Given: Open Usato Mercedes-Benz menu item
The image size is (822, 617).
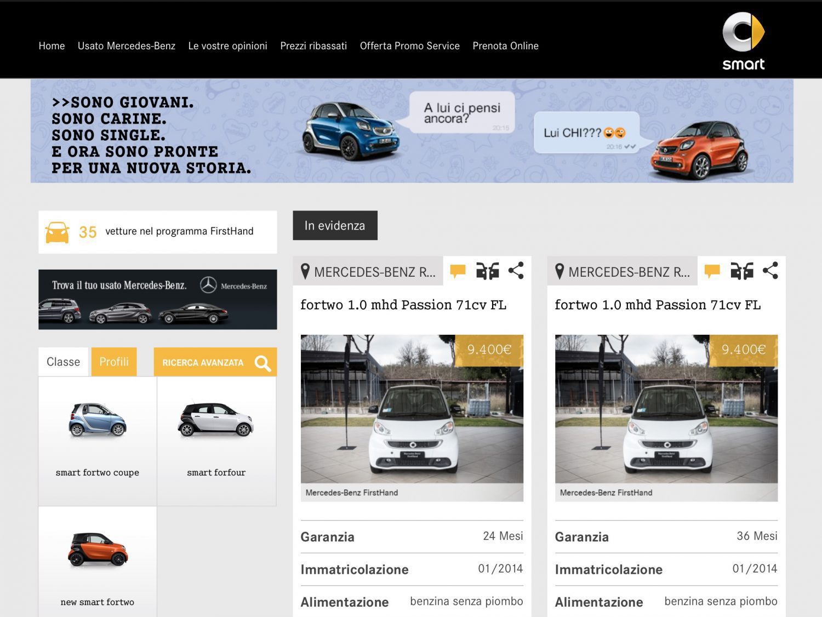Looking at the screenshot, I should click(x=127, y=46).
